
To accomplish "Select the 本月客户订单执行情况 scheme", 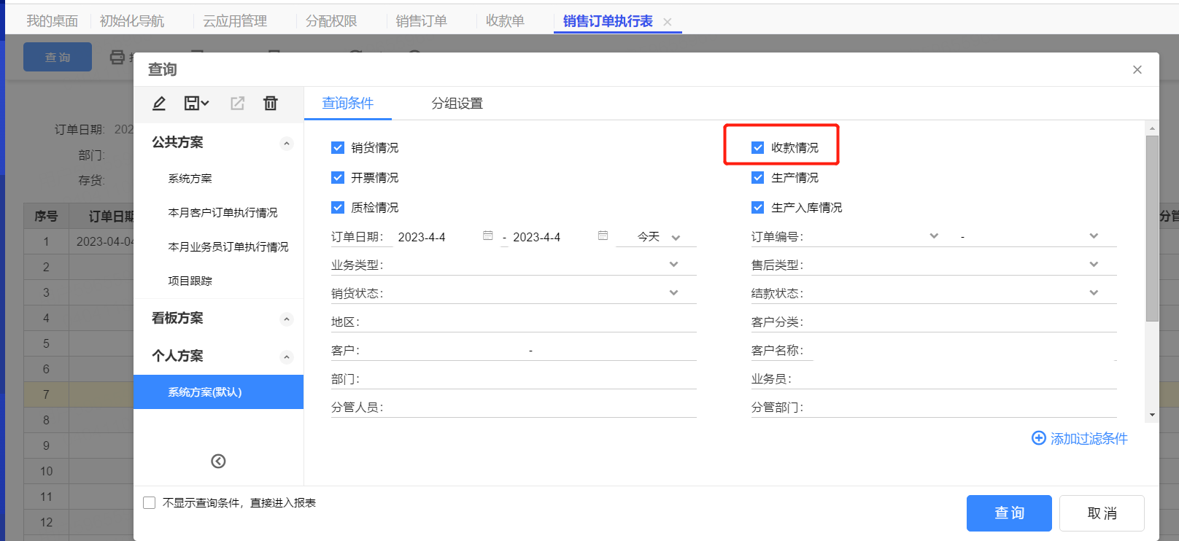I will pos(223,213).
